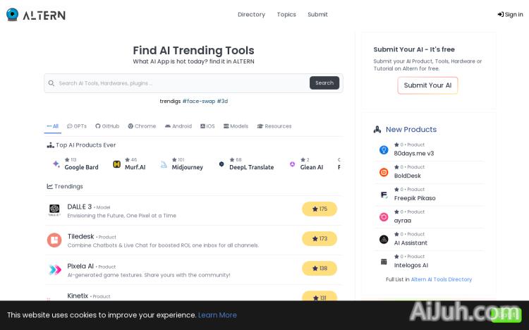
Task: Switch to the Chrome tab
Action: point(142,126)
